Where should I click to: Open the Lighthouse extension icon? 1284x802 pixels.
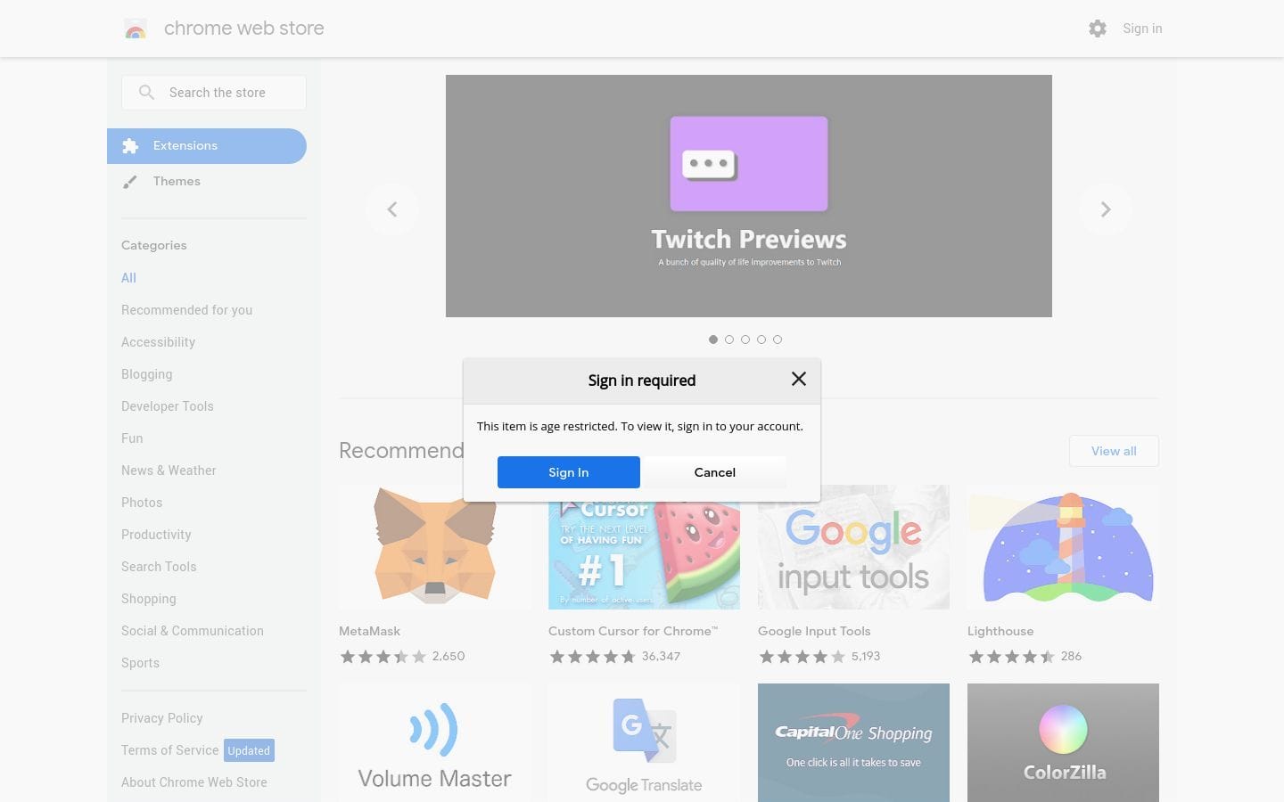click(x=1063, y=546)
